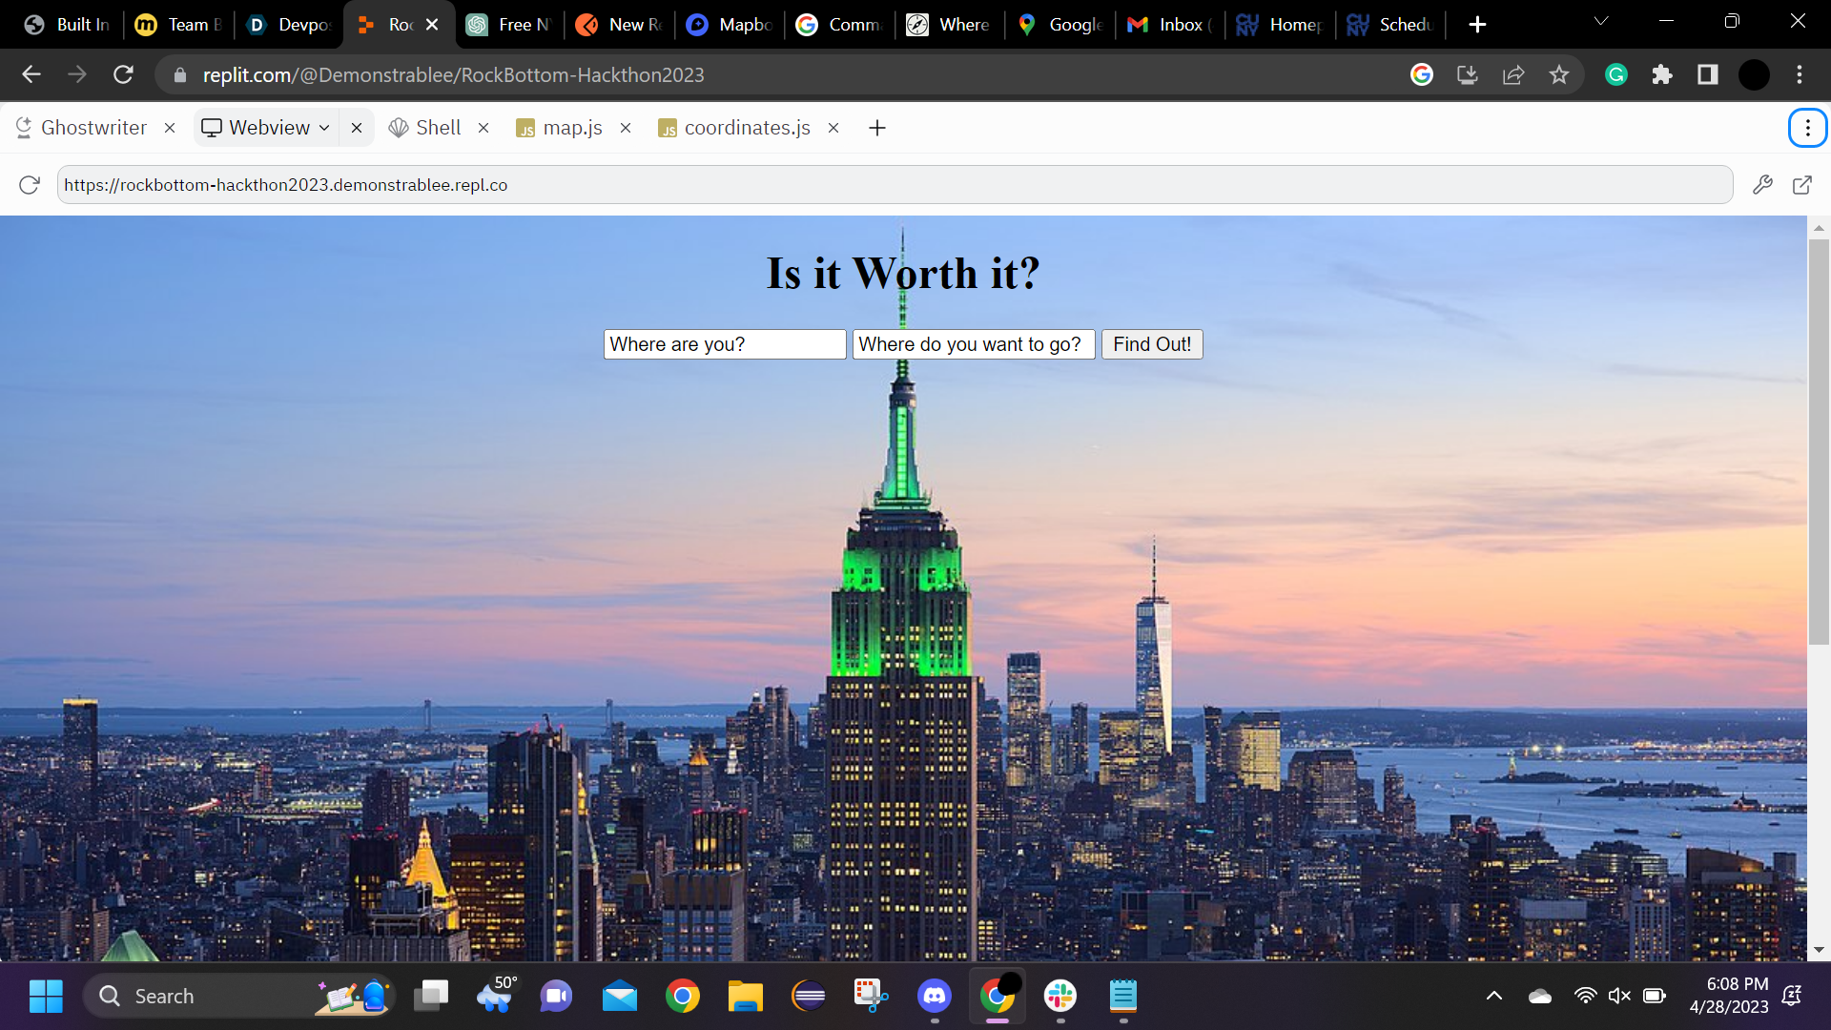Toggle muted volume icon in system tray
Image resolution: width=1831 pixels, height=1030 pixels.
click(1619, 996)
